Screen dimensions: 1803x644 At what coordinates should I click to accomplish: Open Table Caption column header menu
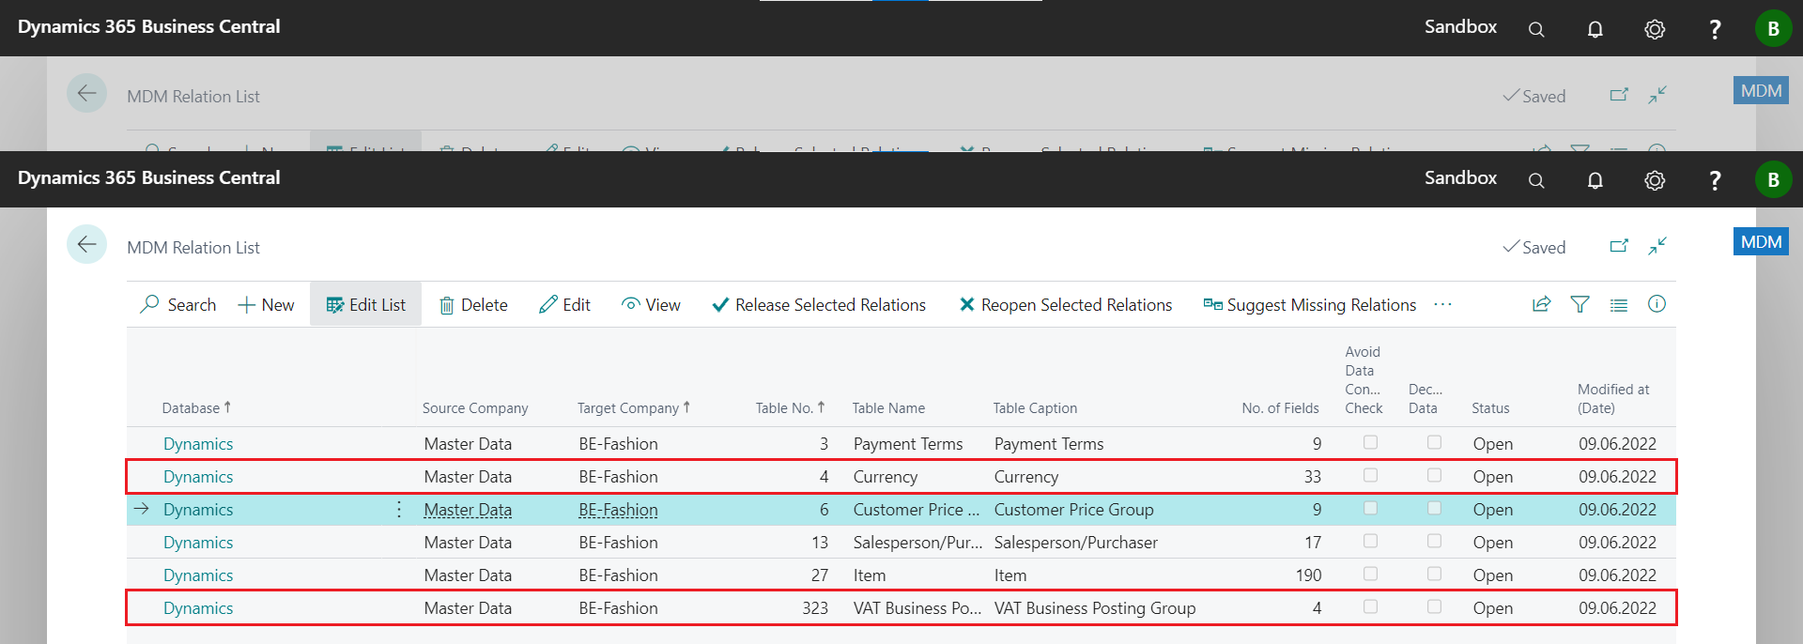[x=1035, y=407]
